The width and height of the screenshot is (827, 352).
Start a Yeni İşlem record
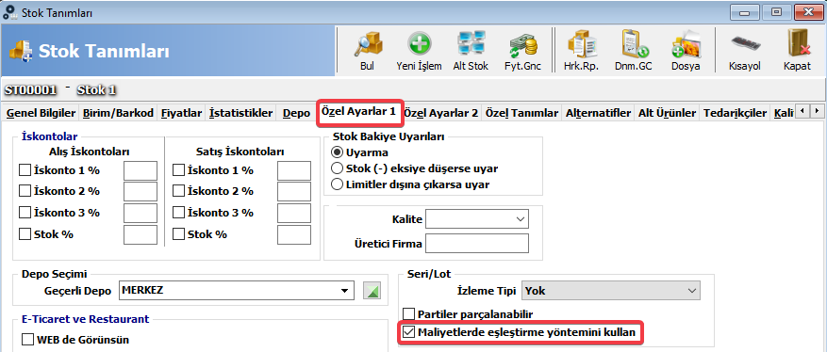click(x=419, y=45)
